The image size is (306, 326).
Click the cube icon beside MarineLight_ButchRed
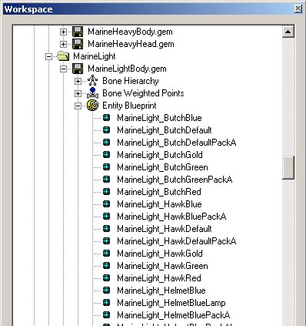tap(107, 192)
